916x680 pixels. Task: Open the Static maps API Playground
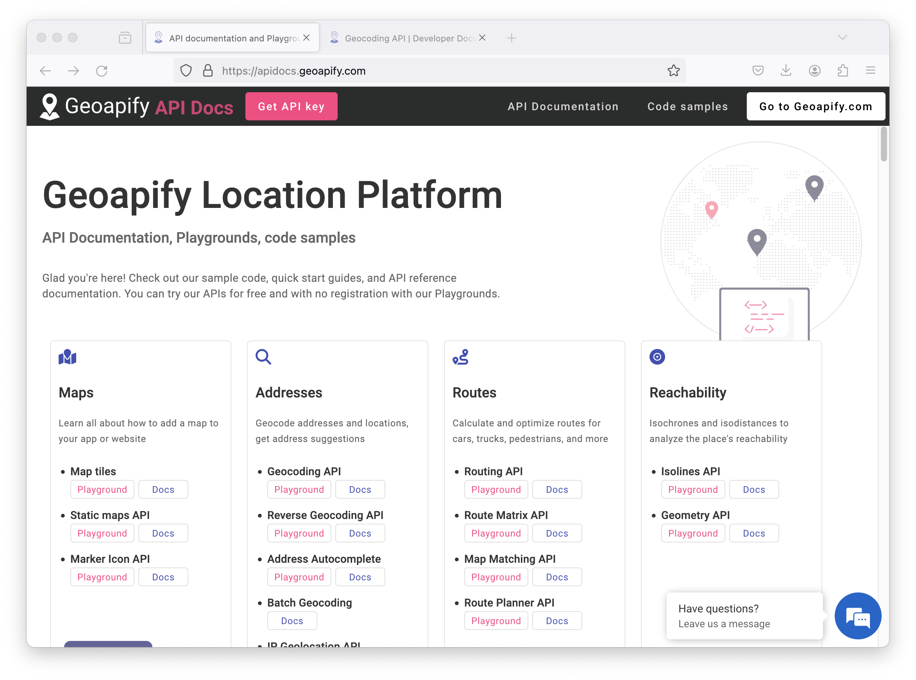click(x=102, y=533)
